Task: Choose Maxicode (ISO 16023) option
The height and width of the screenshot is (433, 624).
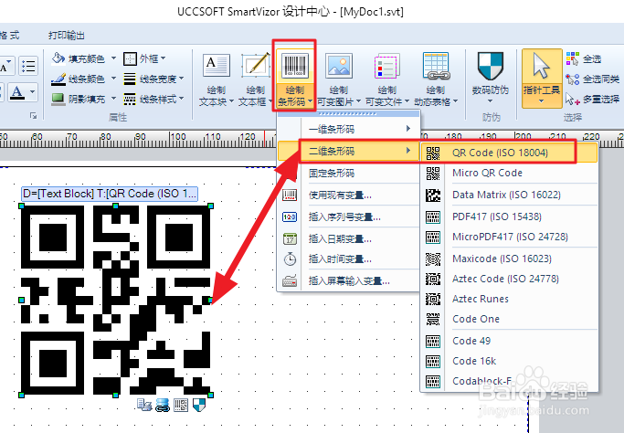Action: point(510,259)
